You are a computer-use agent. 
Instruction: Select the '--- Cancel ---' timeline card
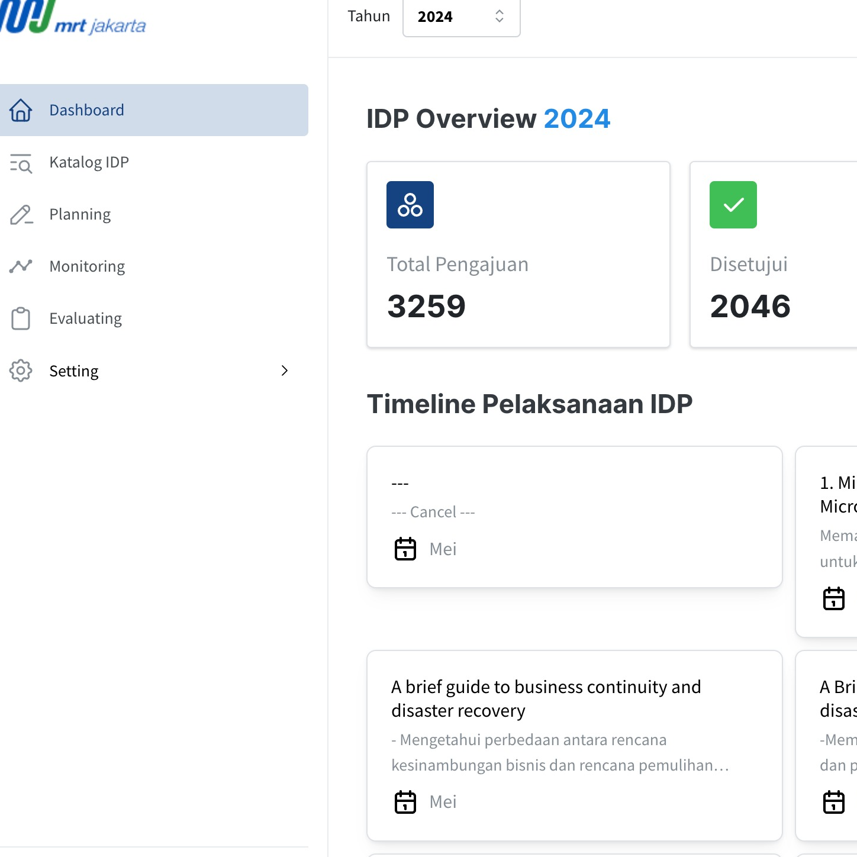pyautogui.click(x=574, y=517)
